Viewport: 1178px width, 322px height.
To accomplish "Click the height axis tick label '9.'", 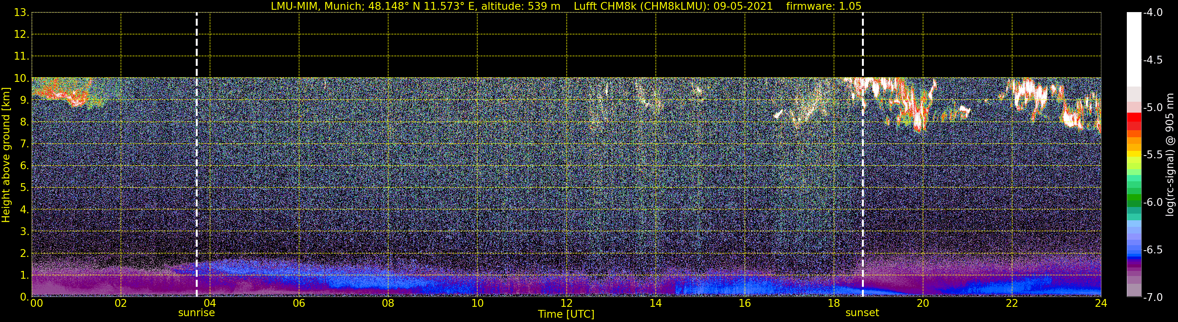I will click(x=25, y=100).
